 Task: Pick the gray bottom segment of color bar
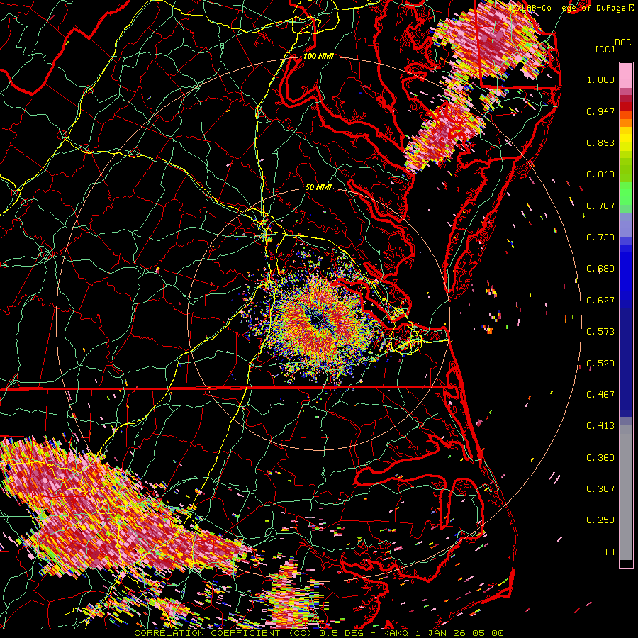(x=626, y=493)
